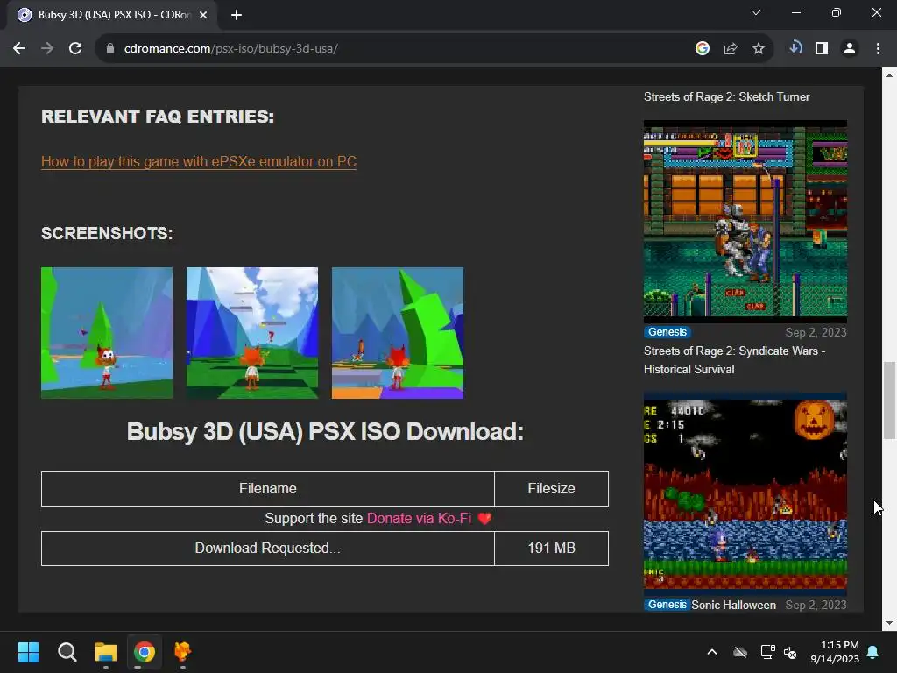
Task: Open the ePSXe emulator FAQ link
Action: [x=199, y=161]
